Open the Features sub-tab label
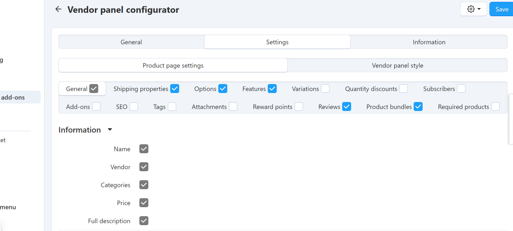The height and width of the screenshot is (231, 513). click(x=254, y=89)
